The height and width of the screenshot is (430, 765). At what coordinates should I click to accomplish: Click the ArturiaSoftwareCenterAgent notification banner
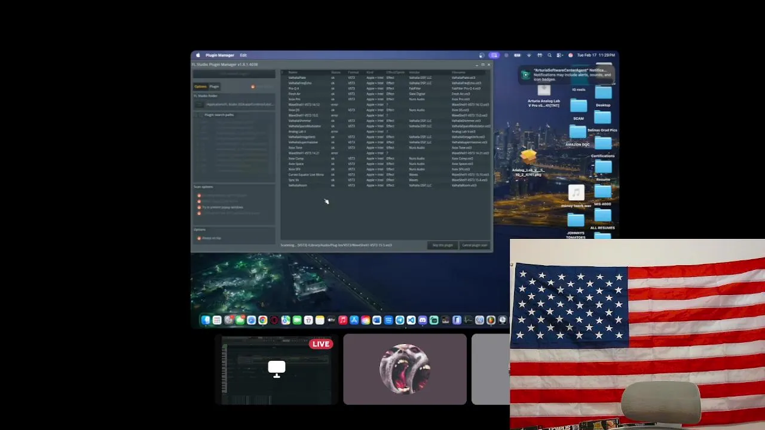pos(567,74)
